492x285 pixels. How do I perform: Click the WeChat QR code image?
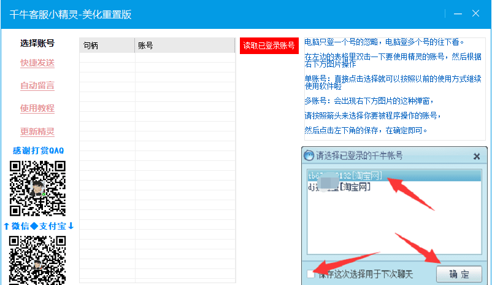click(37, 188)
